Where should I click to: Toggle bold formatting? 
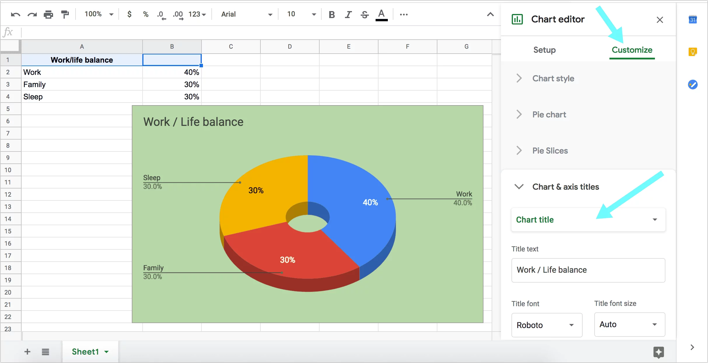[x=332, y=14]
